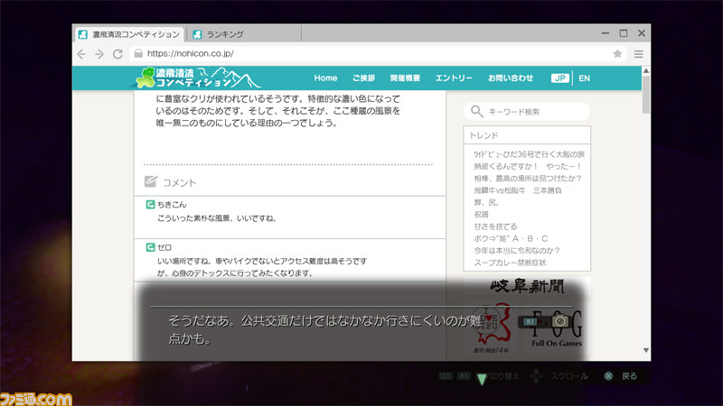Click the camera icon in overlay
This screenshot has width=723, height=406.
click(560, 321)
